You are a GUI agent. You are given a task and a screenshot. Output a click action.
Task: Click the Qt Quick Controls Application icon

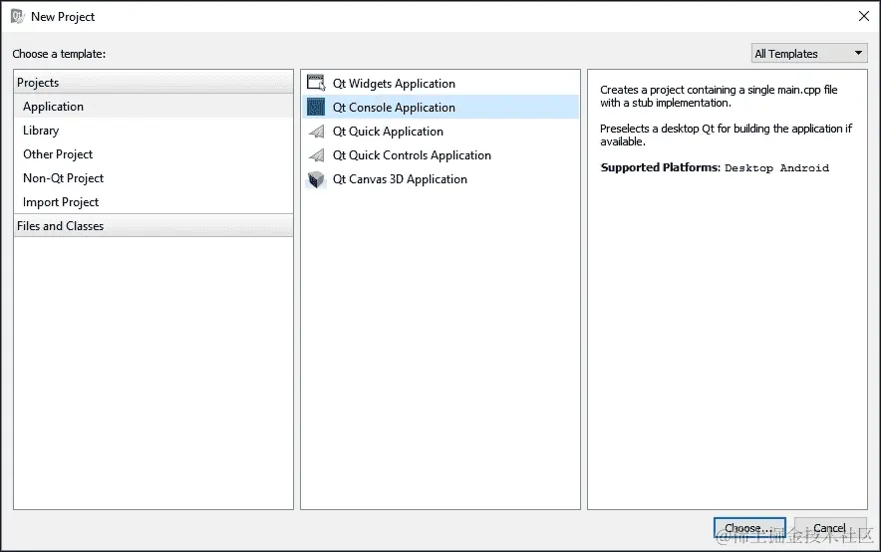pyautogui.click(x=316, y=155)
